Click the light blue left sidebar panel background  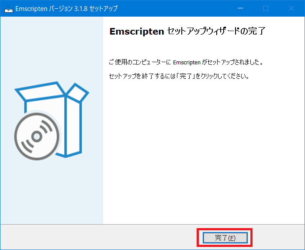[52, 191]
